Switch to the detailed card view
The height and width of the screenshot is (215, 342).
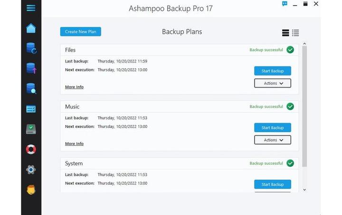[285, 33]
